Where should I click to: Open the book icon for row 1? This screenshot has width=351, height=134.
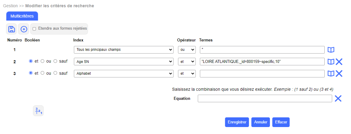tap(331, 50)
